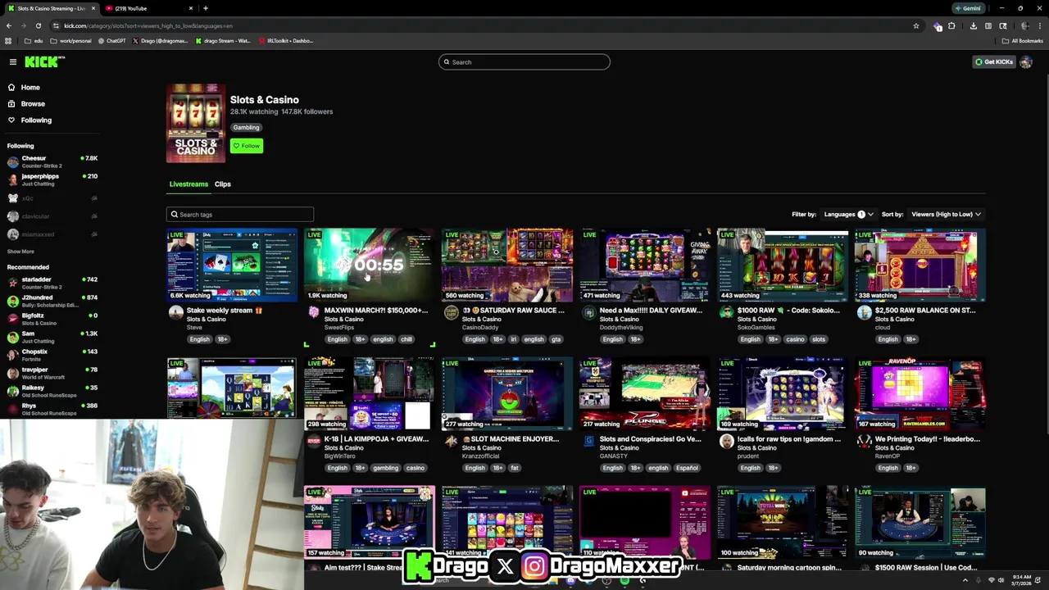Click the SweetFlips channel avatar
Screen dimensions: 1049x590
point(313,312)
